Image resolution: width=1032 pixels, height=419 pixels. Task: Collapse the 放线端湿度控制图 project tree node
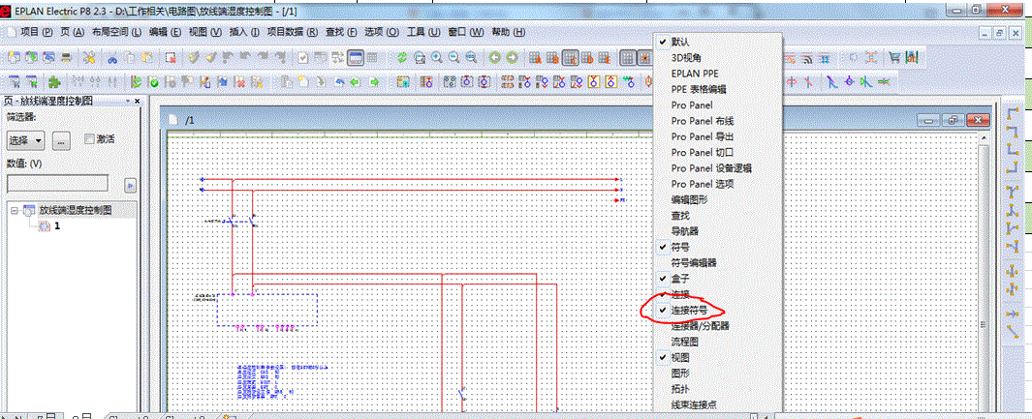pyautogui.click(x=15, y=210)
